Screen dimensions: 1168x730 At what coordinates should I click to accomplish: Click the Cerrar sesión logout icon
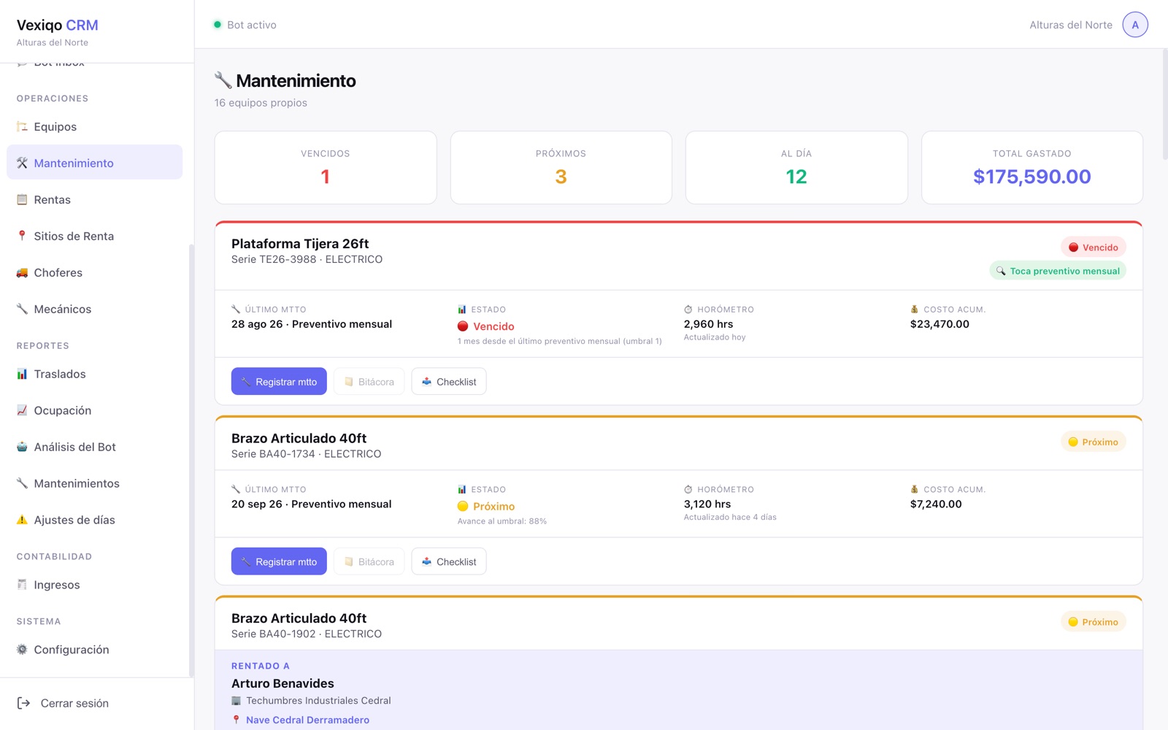coord(23,703)
